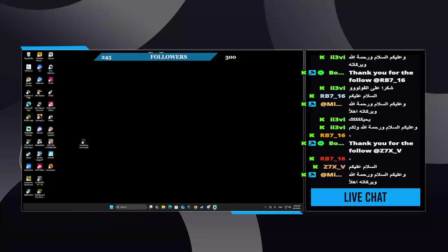Open the NVIDIA App desktop shortcut

[29, 118]
